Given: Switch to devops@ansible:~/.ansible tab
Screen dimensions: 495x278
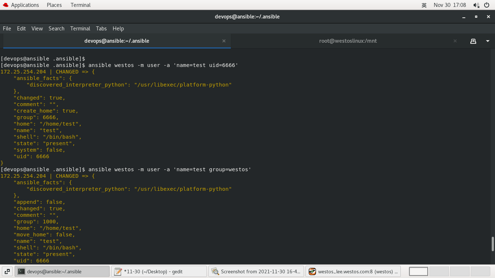Looking at the screenshot, I should pyautogui.click(x=117, y=41).
